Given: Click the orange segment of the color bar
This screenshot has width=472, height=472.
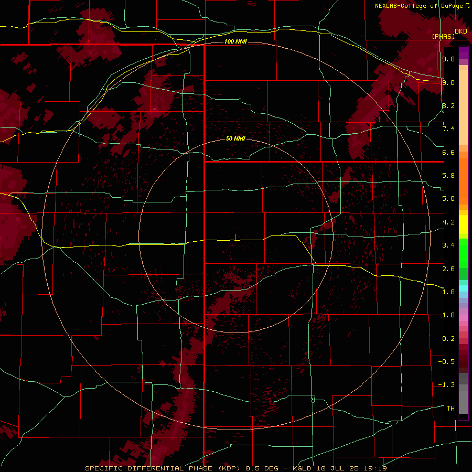Looking at the screenshot, I should [x=463, y=181].
